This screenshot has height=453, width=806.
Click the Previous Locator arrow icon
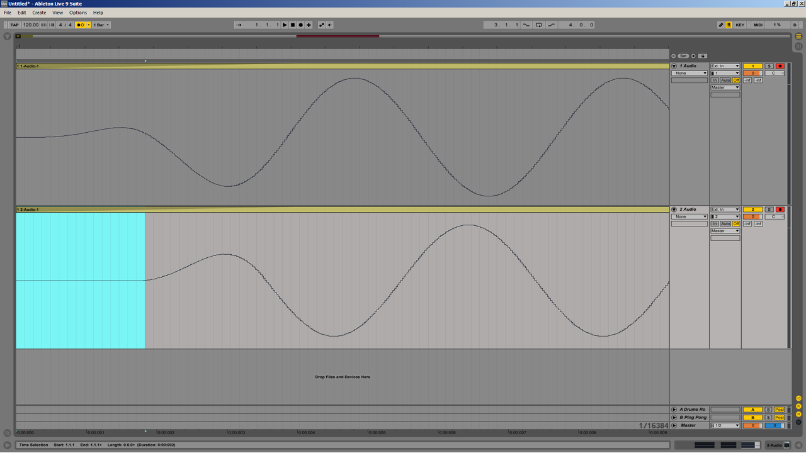click(674, 56)
